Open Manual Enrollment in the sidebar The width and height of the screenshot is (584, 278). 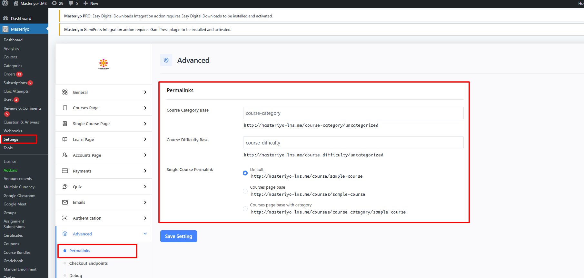pos(20,269)
